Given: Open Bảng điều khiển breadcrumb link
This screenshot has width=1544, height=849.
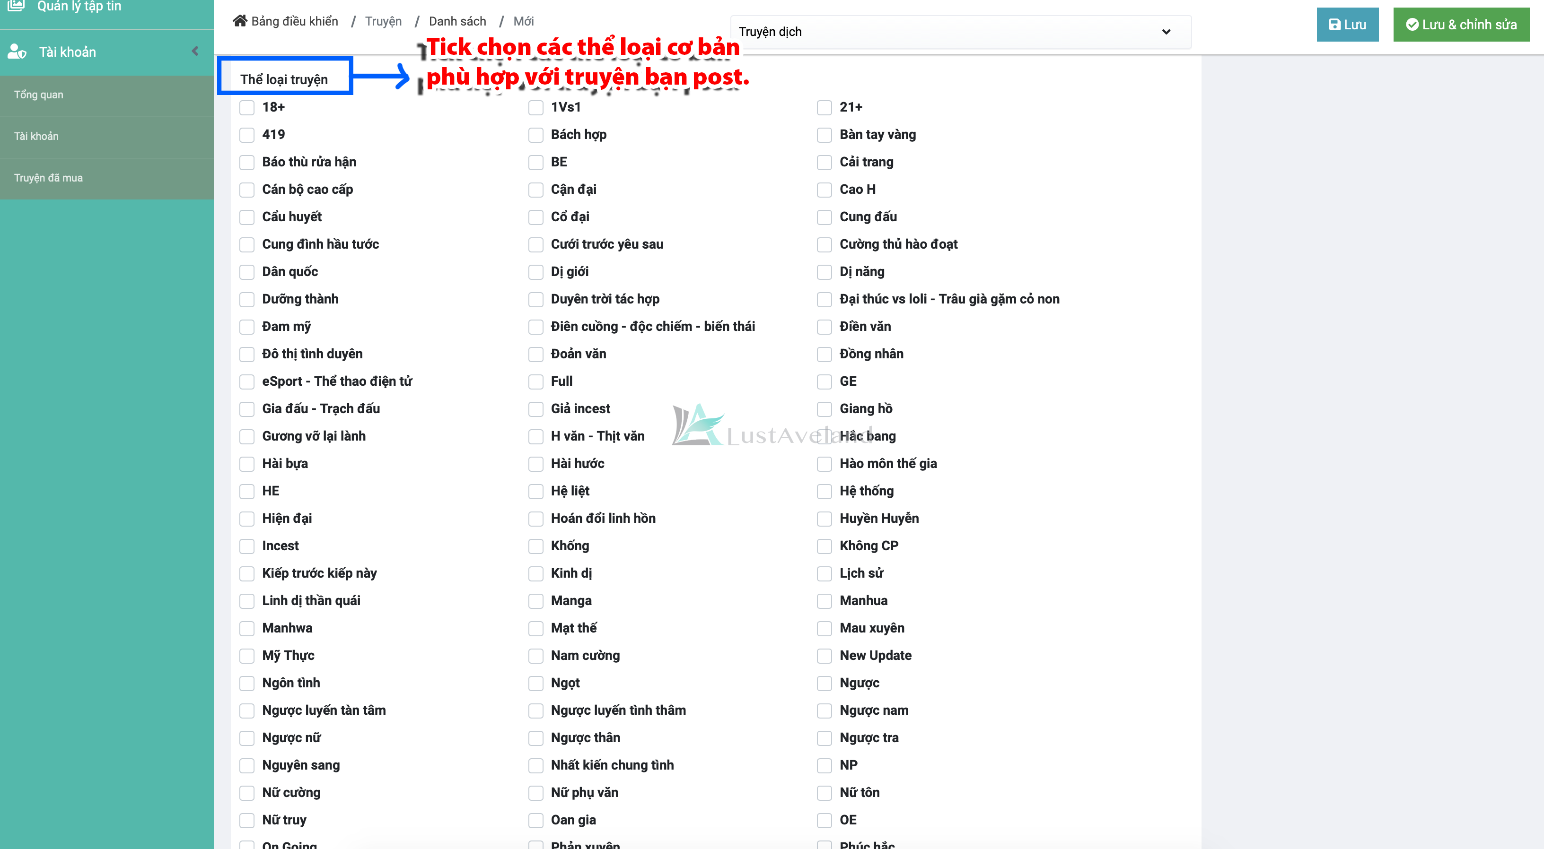Looking at the screenshot, I should (x=294, y=22).
